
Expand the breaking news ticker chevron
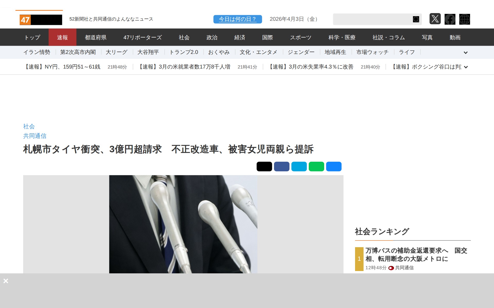pyautogui.click(x=465, y=67)
